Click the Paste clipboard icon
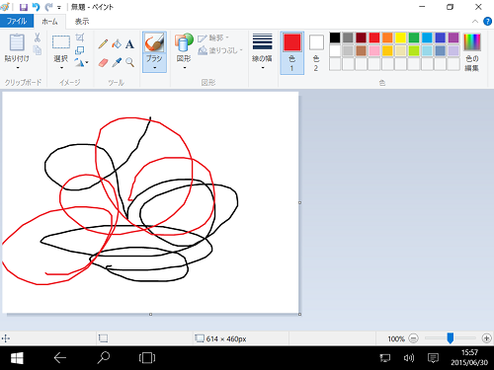The height and width of the screenshot is (370, 494). [x=17, y=42]
